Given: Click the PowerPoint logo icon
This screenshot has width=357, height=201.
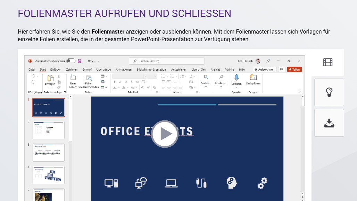Looking at the screenshot, I should [x=30, y=61].
